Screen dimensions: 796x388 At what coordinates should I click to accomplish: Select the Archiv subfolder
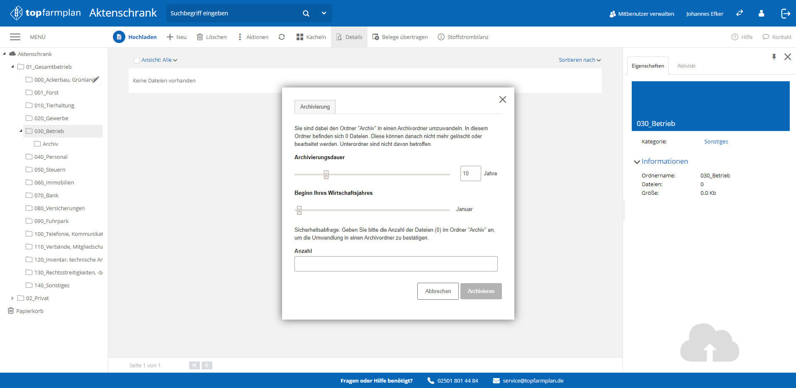click(x=50, y=144)
